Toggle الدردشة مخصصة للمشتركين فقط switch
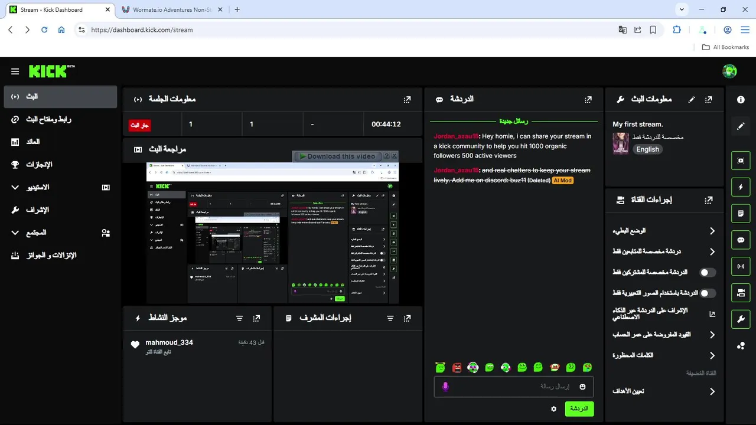756x425 pixels. click(708, 273)
